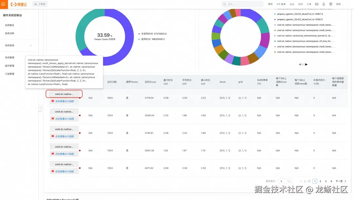Viewport: 354px width, 200px height.
Task: Click the 使用时间 legend dot
Action: [x=139, y=39]
